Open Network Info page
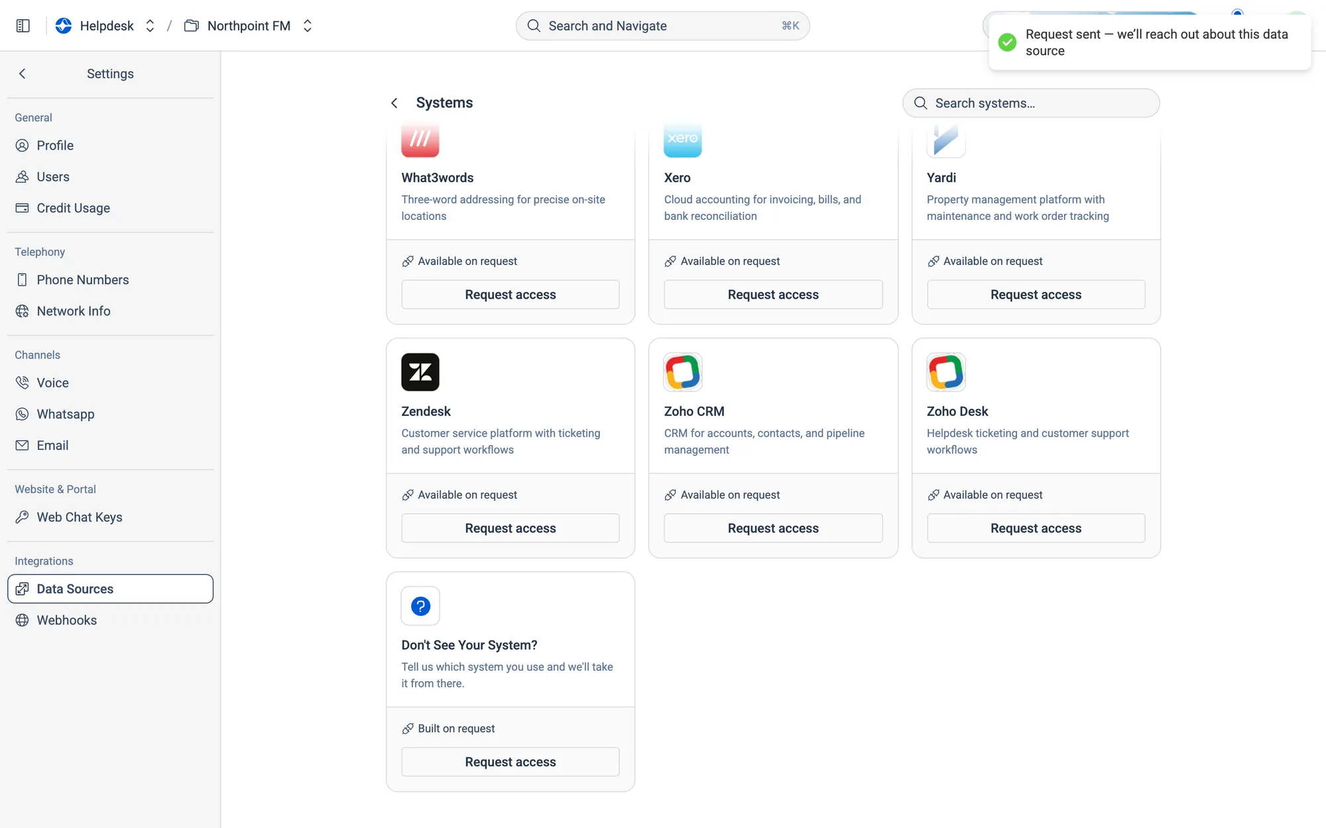 point(110,311)
